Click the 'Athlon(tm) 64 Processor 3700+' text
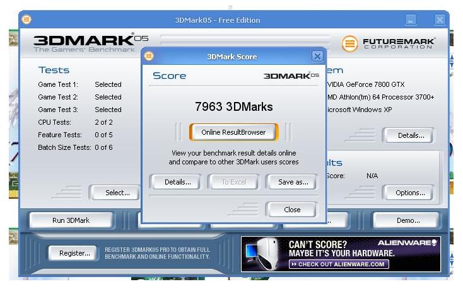This screenshot has width=463, height=289. [387, 97]
